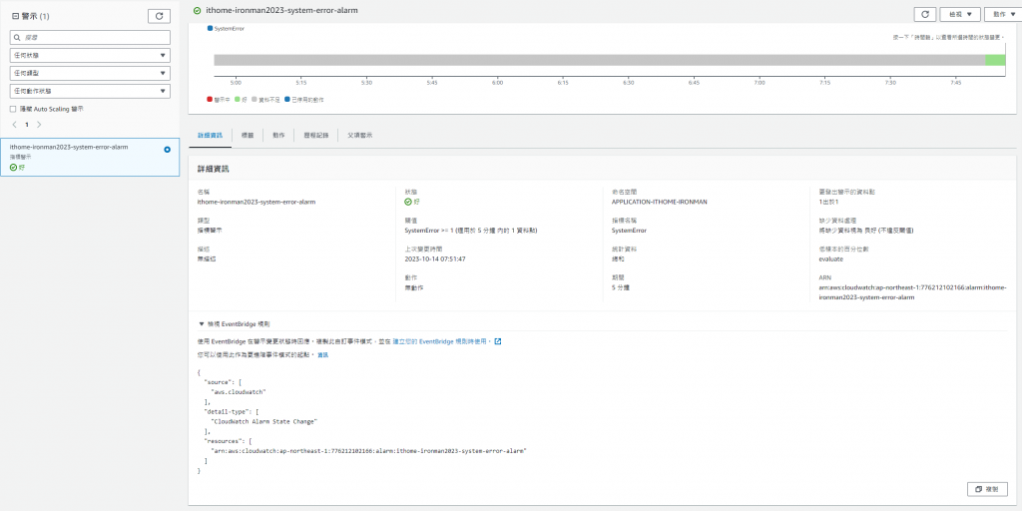Viewport: 1022px width, 511px height.
Task: Collapse the 警示 (1) panel toggle icon
Action: [x=15, y=16]
